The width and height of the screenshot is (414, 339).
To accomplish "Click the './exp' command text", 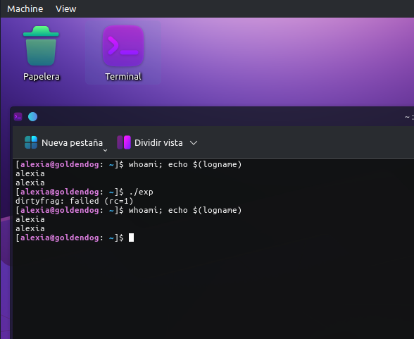I will pyautogui.click(x=141, y=192).
